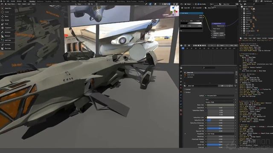Viewport: 273px width, 153px height.
Task: Toggle proportional editing in viewport header
Action: 96,4
